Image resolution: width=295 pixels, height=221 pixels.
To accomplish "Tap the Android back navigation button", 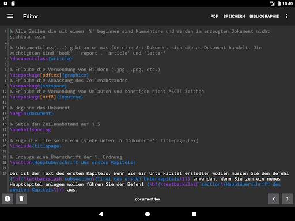I will pyautogui.click(x=101, y=214).
